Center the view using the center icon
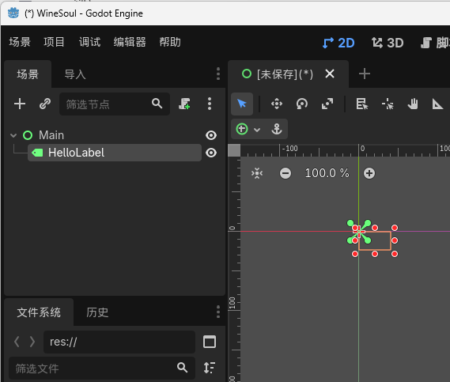 (x=257, y=173)
